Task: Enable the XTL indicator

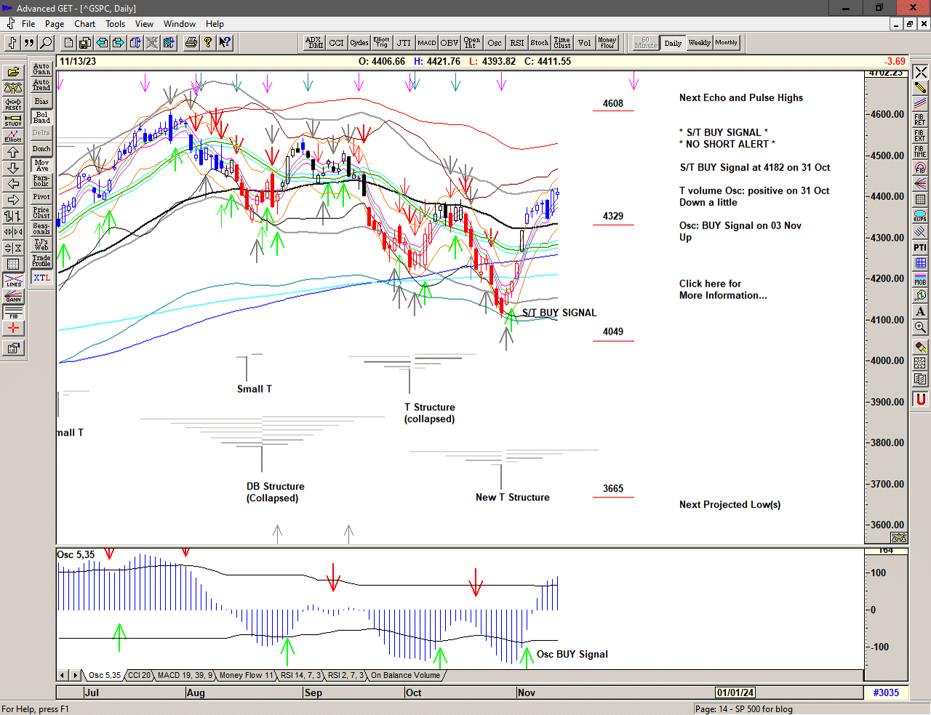Action: pyautogui.click(x=41, y=278)
